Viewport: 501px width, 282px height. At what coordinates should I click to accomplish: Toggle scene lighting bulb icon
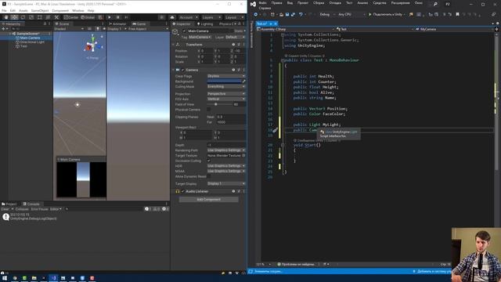[x=98, y=29]
